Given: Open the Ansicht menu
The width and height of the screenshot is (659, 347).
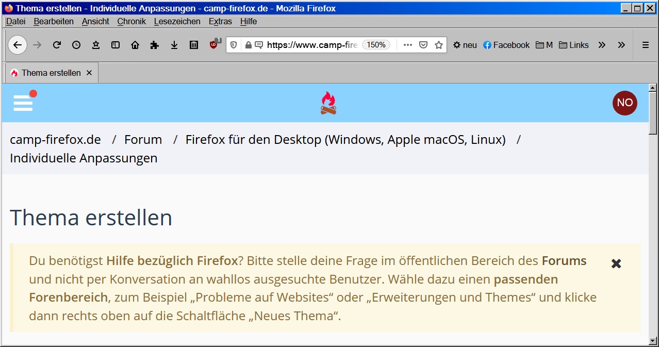Looking at the screenshot, I should point(95,22).
